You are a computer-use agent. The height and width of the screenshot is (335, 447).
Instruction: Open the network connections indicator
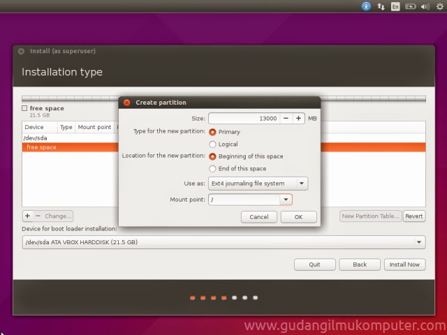[381, 6]
